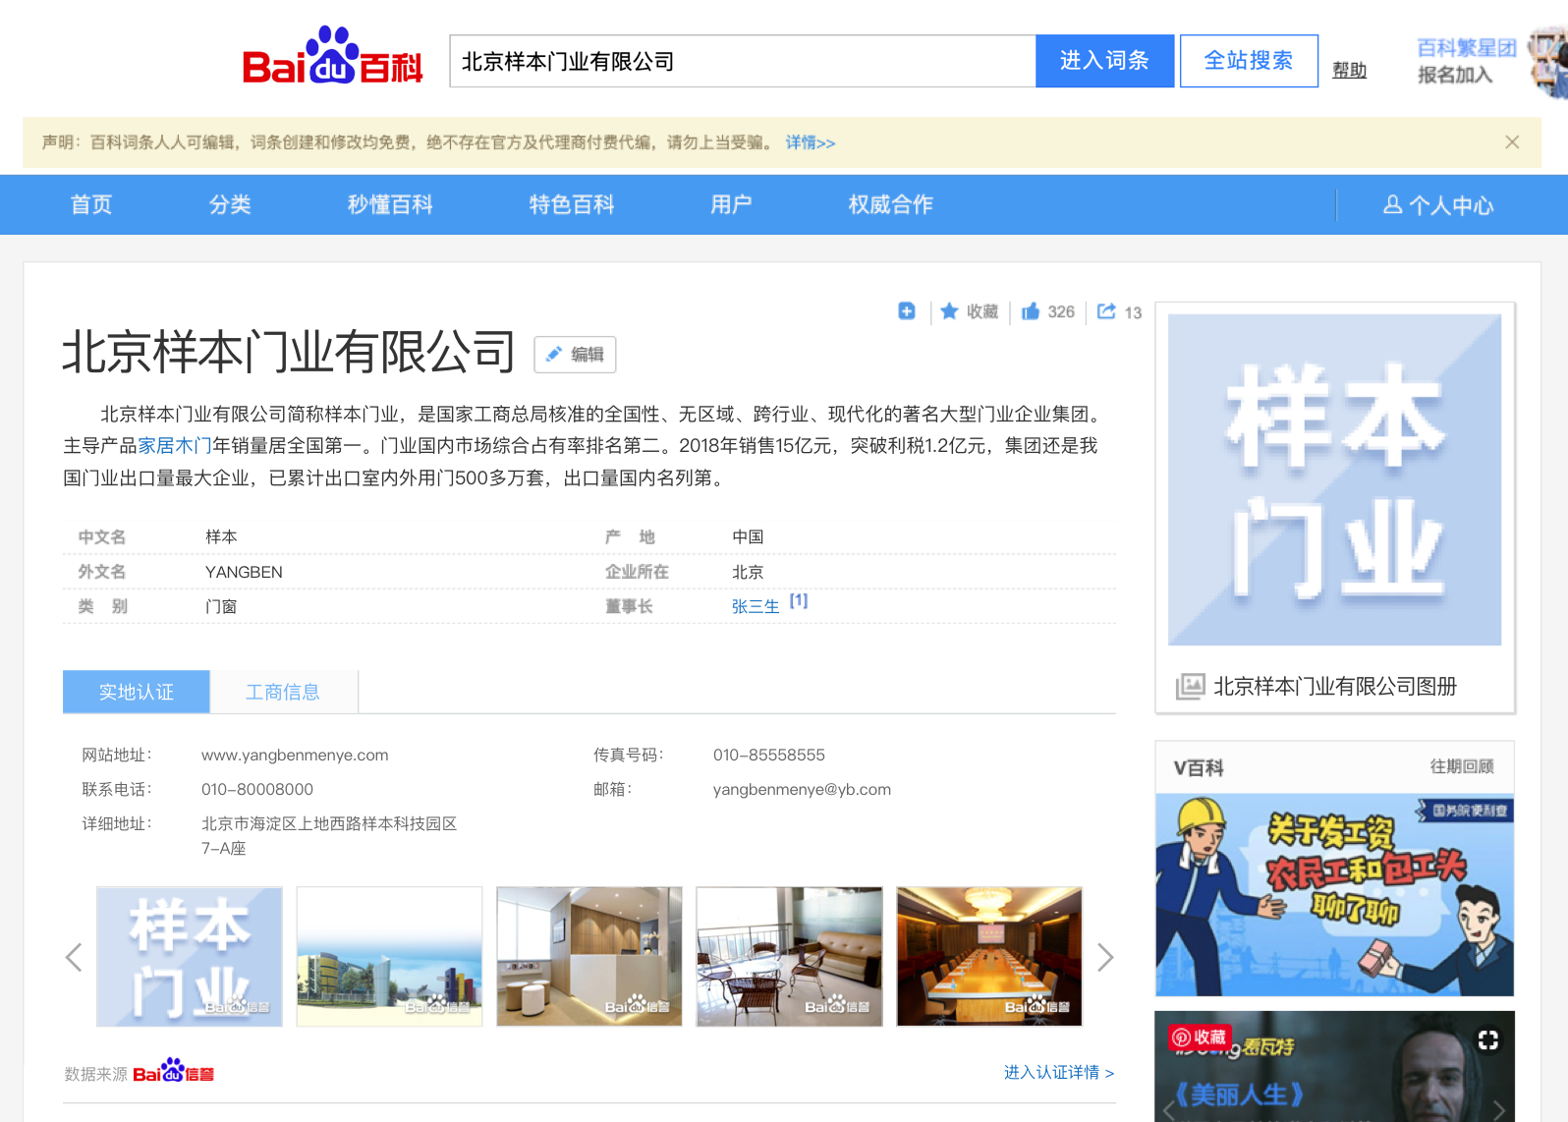Go to 首页 in the navigation bar
The height and width of the screenshot is (1122, 1568).
91,204
